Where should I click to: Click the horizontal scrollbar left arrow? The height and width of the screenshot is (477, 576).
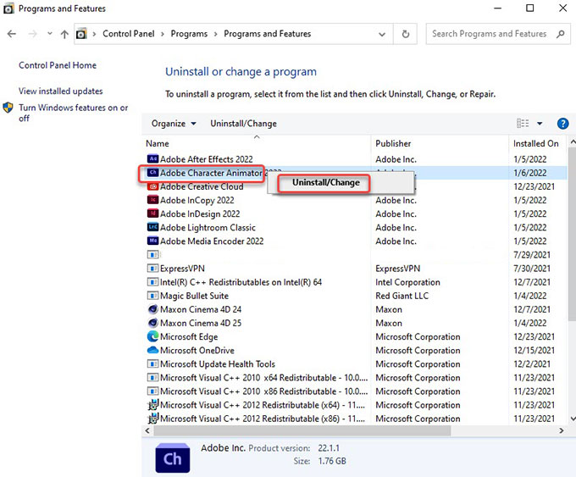[147, 430]
